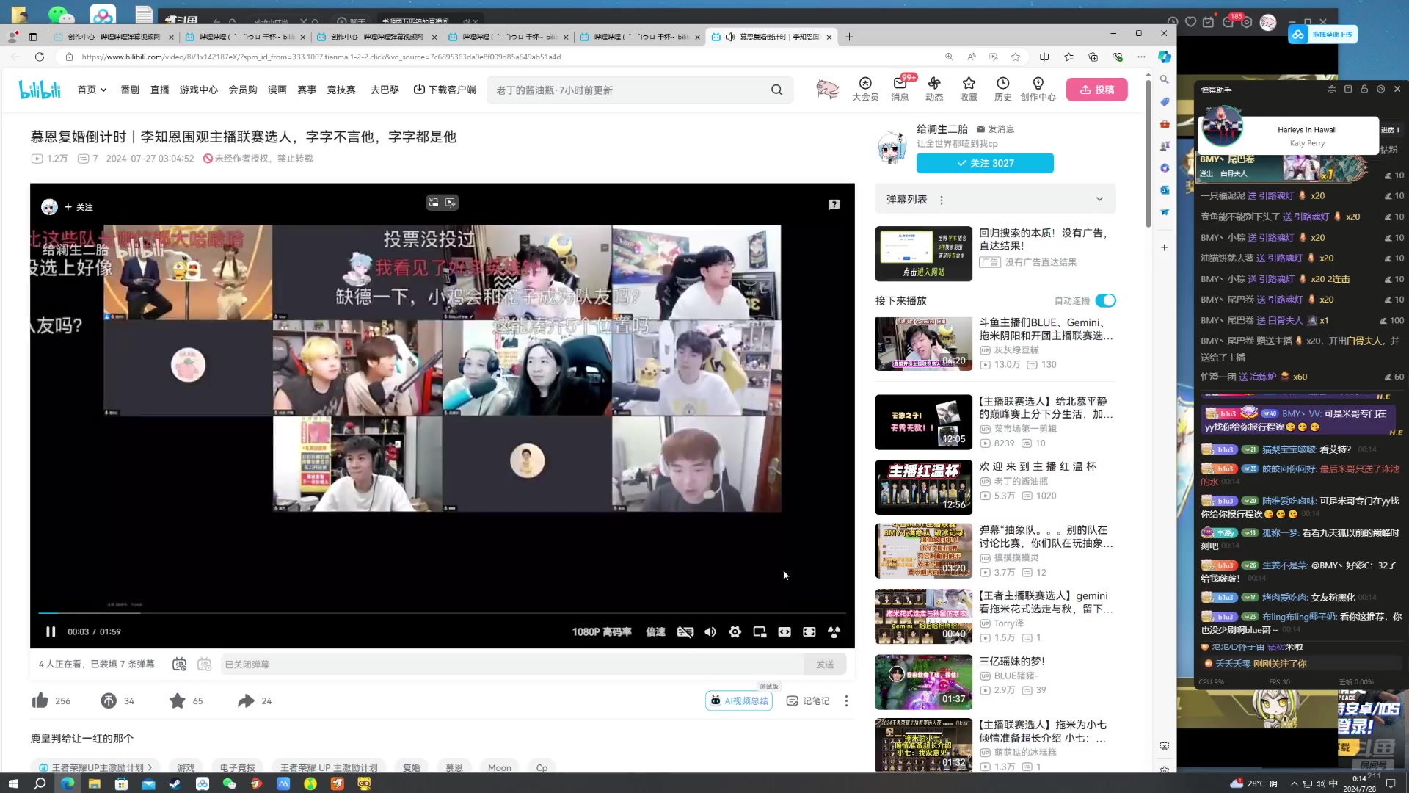Open settings in the 弹幕助手 panel header

(1381, 89)
